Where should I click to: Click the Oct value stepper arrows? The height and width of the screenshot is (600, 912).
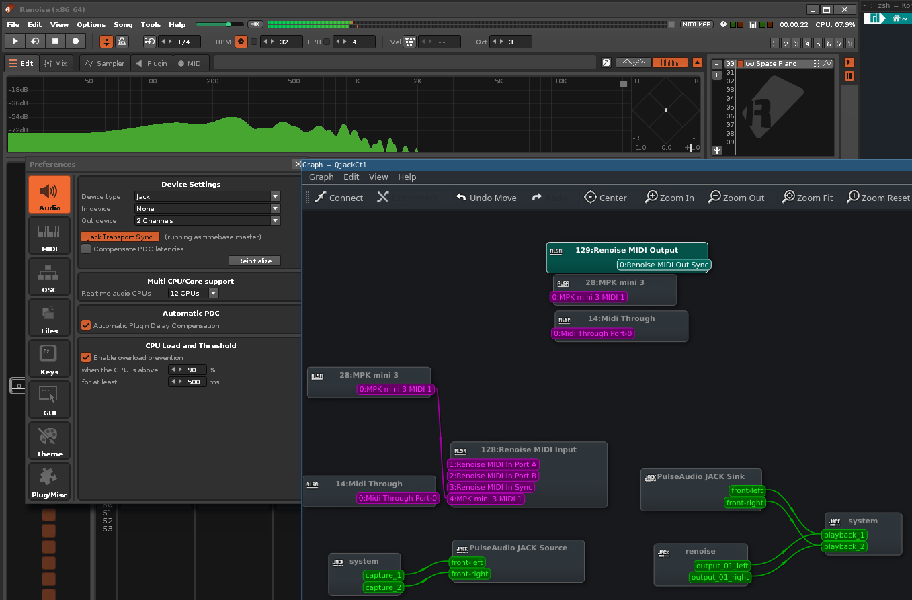click(497, 42)
